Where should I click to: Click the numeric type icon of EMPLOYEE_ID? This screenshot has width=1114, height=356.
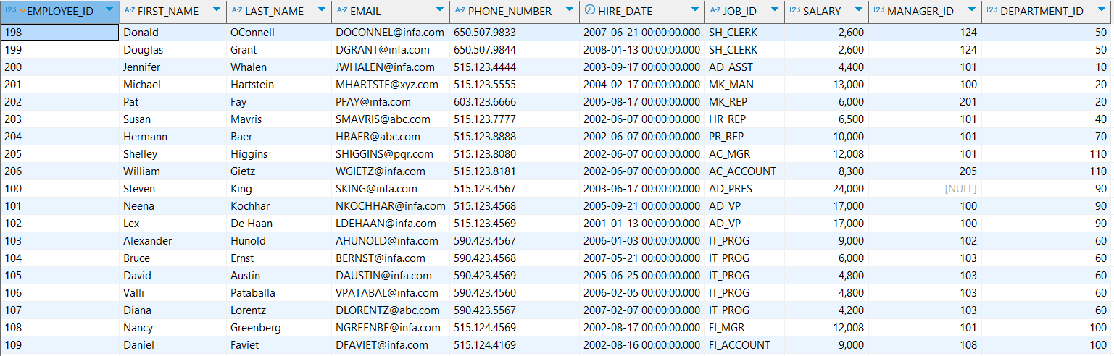(x=10, y=11)
